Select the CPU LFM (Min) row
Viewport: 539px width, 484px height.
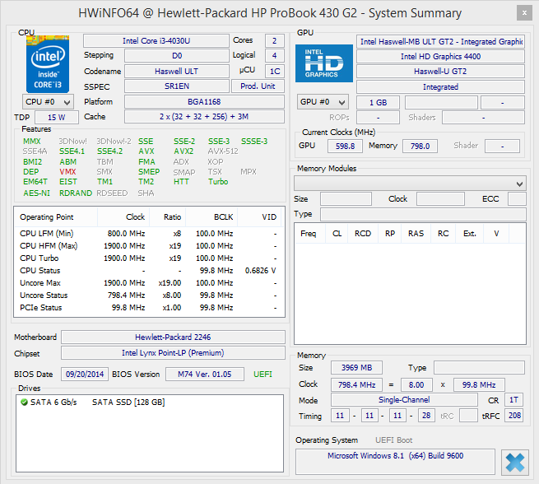(149, 234)
